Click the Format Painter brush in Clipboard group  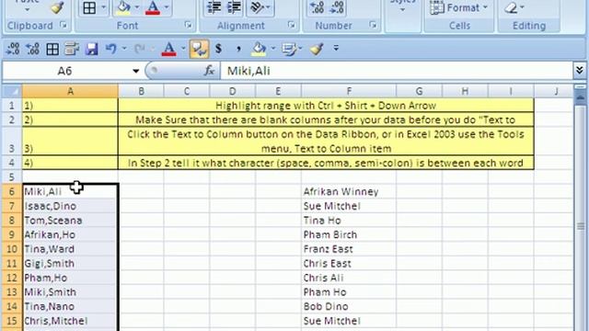coord(57,7)
